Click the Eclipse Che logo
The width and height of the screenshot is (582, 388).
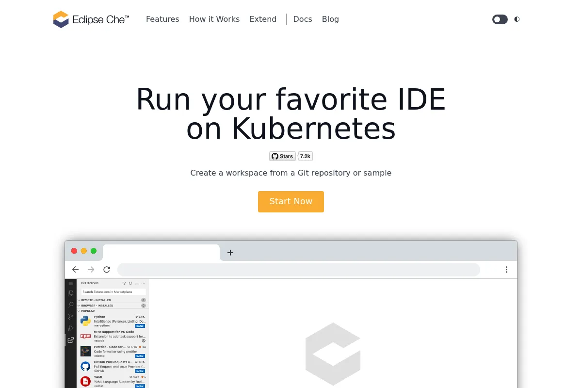91,19
